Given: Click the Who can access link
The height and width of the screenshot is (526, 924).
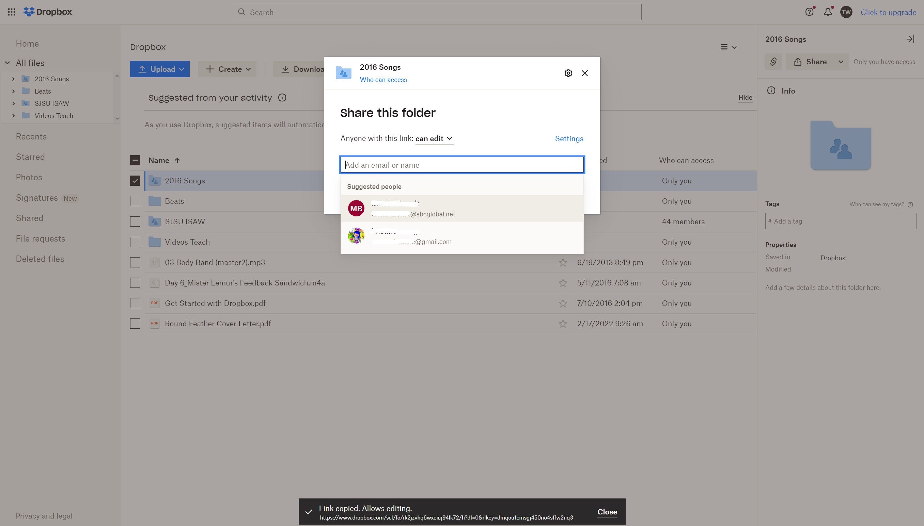Looking at the screenshot, I should (x=383, y=79).
